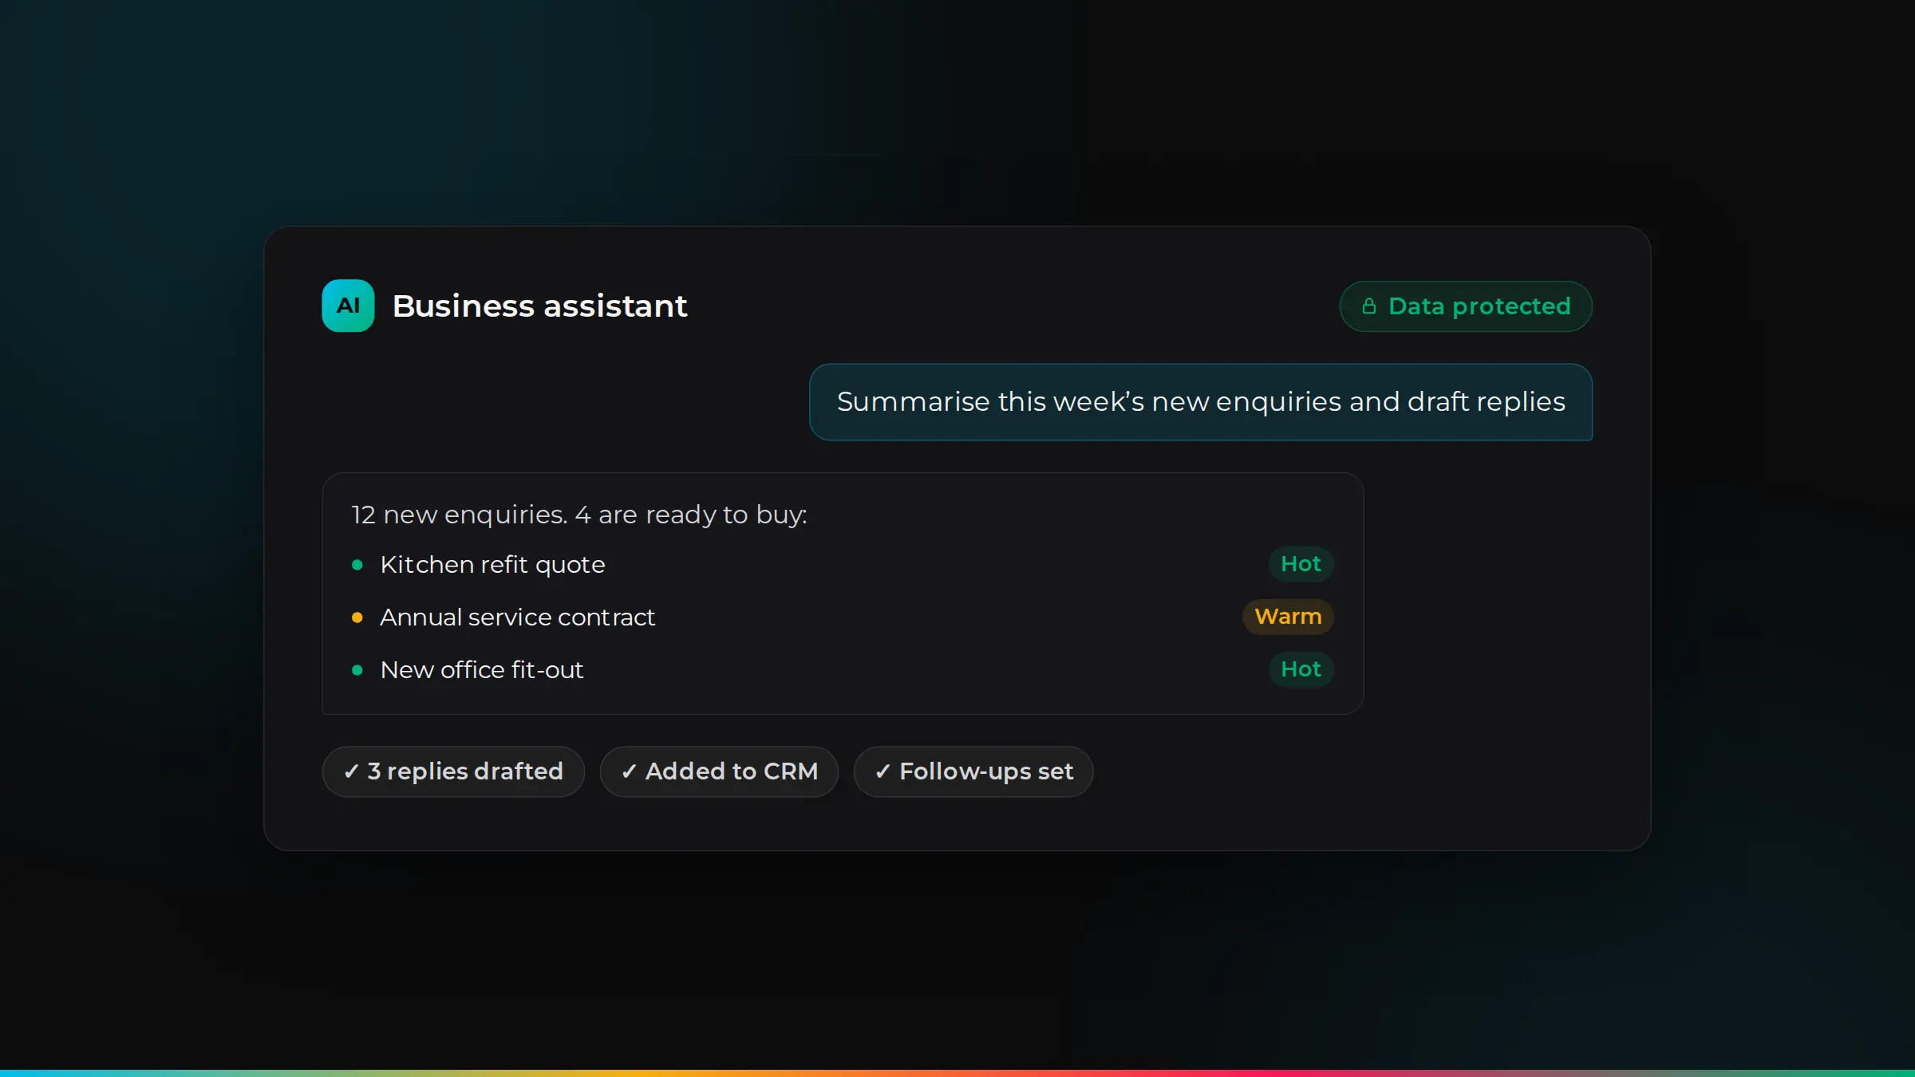Select the Business assistant title
This screenshot has height=1077, width=1915.
coord(539,306)
